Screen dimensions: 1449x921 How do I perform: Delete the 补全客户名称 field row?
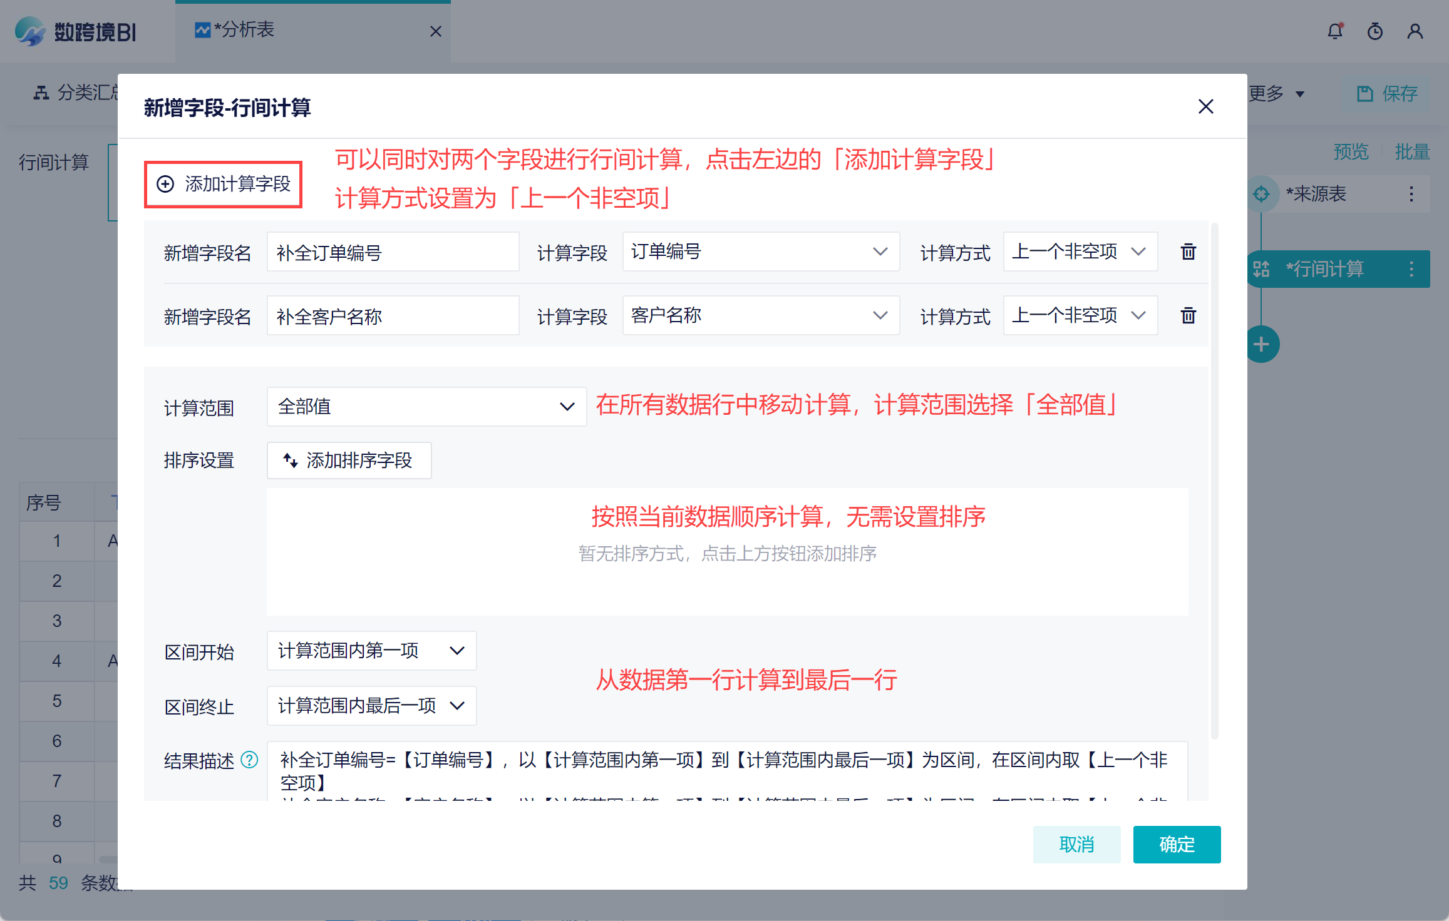1188,315
